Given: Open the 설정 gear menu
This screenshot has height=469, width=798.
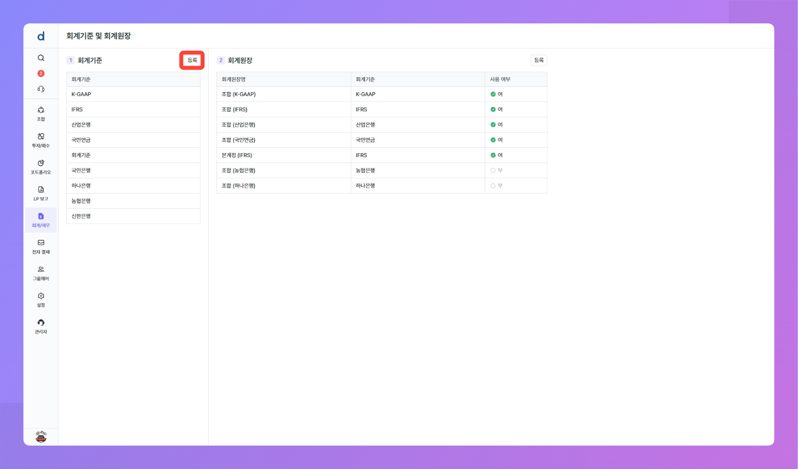Looking at the screenshot, I should click(x=41, y=300).
